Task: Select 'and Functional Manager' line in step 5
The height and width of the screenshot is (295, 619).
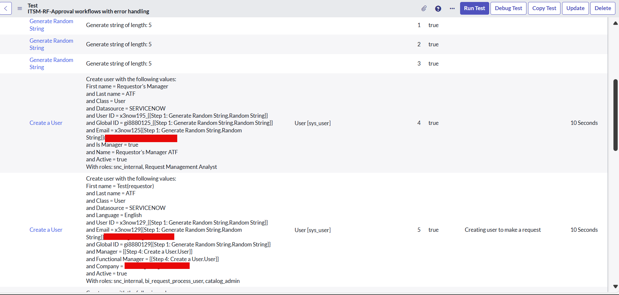Action: (152, 259)
